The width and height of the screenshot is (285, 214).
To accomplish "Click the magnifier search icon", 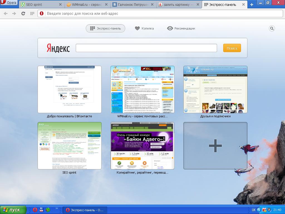I will coord(272,28).
